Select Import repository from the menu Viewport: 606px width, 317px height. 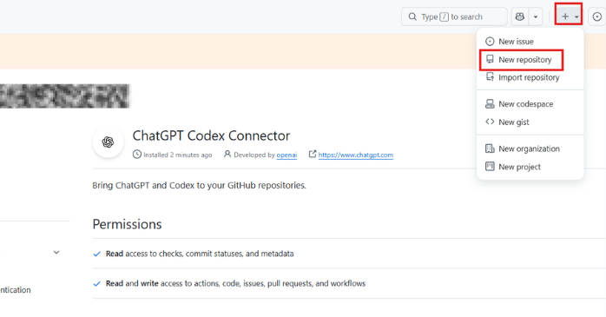point(530,77)
